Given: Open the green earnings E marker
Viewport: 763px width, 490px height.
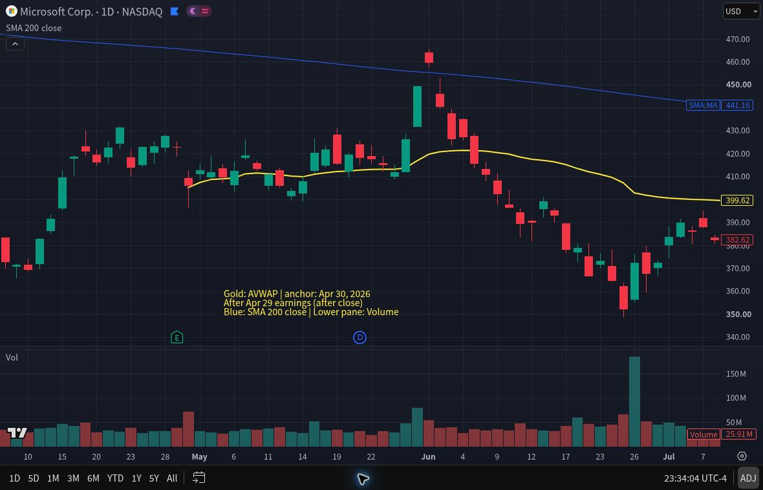Looking at the screenshot, I should (177, 337).
